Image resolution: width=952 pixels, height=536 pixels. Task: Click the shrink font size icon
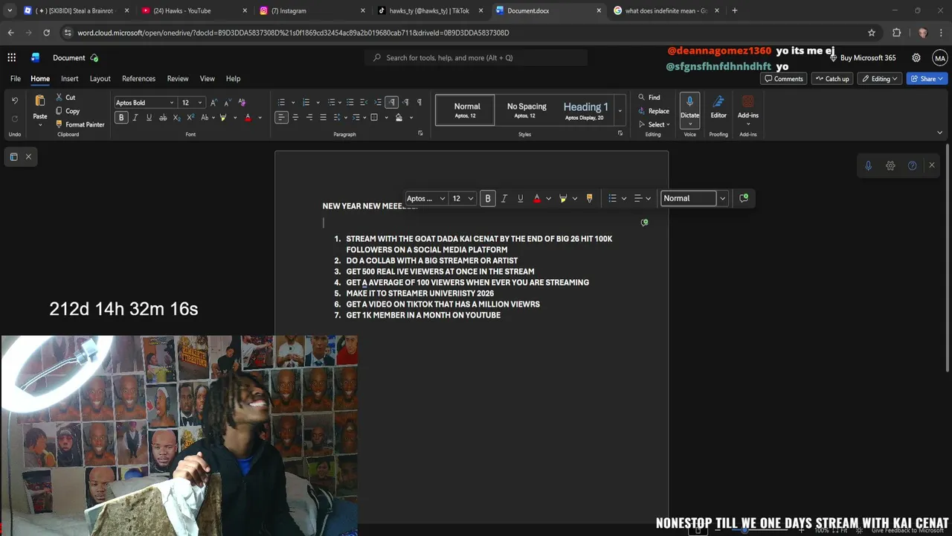click(228, 103)
